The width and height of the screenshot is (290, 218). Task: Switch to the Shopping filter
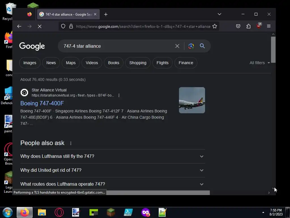pos(138,63)
